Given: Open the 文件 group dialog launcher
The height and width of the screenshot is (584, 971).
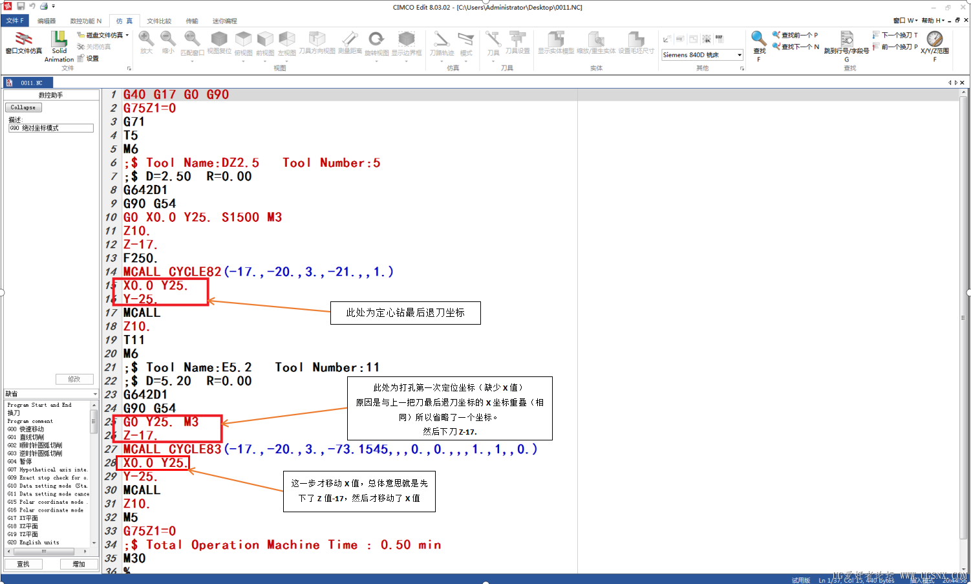Looking at the screenshot, I should click(129, 68).
